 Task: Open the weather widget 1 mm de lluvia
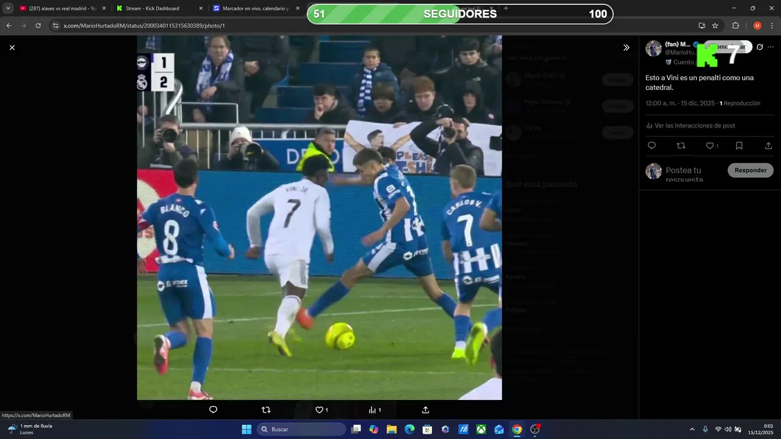[31, 429]
